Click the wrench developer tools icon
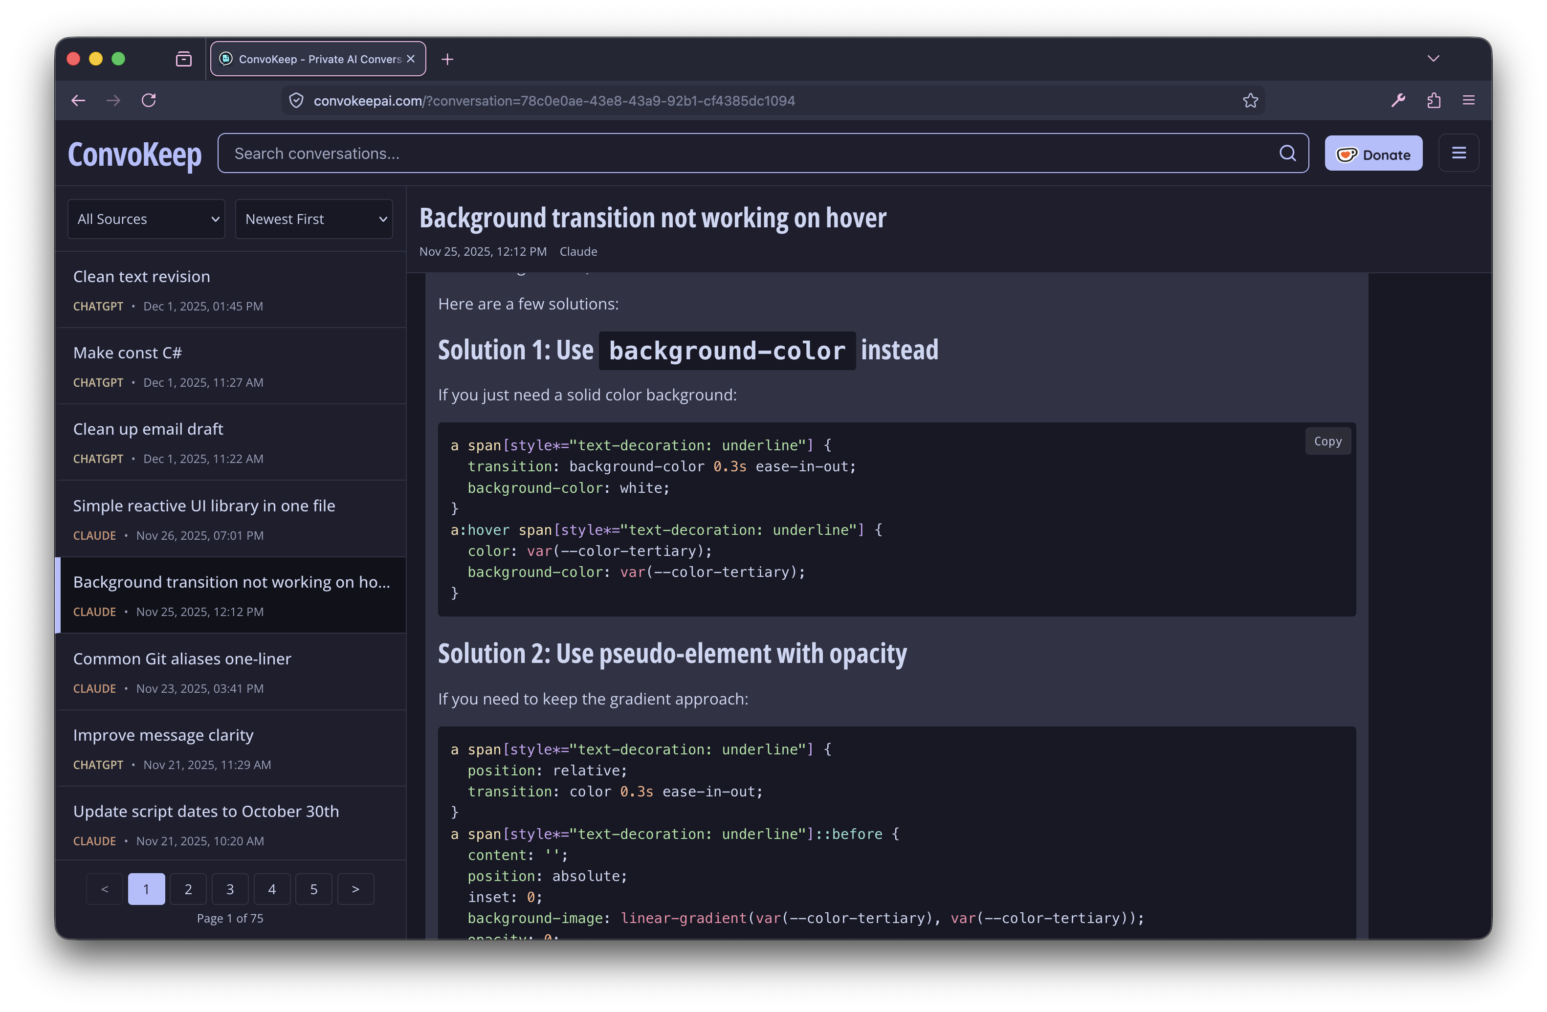The width and height of the screenshot is (1547, 1012). (x=1398, y=101)
